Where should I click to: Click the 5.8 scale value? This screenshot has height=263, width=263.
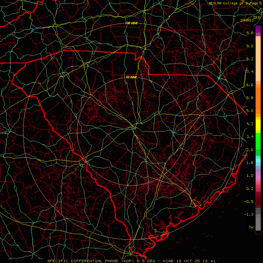(250, 98)
